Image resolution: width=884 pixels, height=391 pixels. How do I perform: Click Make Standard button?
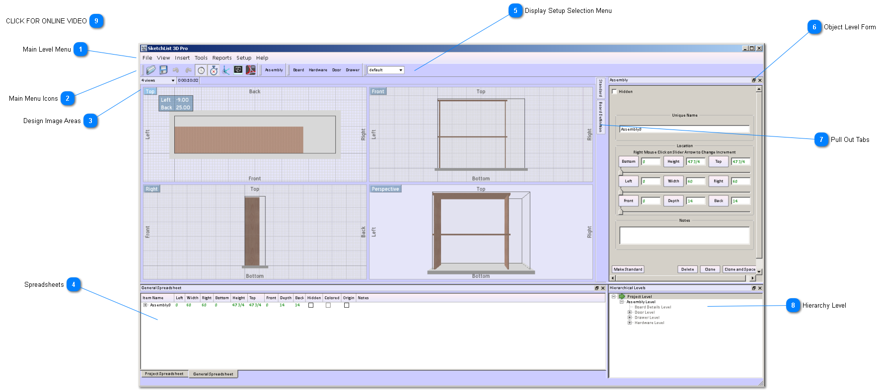click(x=628, y=269)
